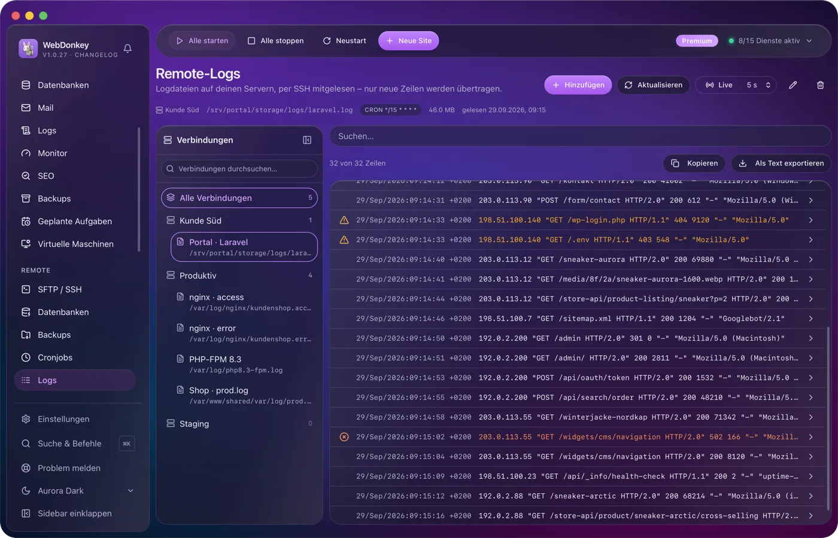Image resolution: width=838 pixels, height=538 pixels.
Task: Open Cronjobs in sidebar
Action: 75,357
